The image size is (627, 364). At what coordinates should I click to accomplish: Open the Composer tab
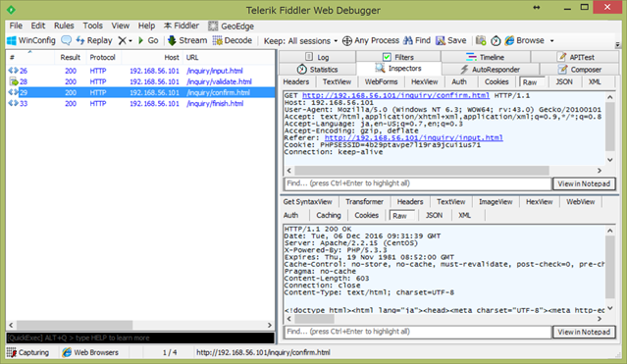pos(580,70)
